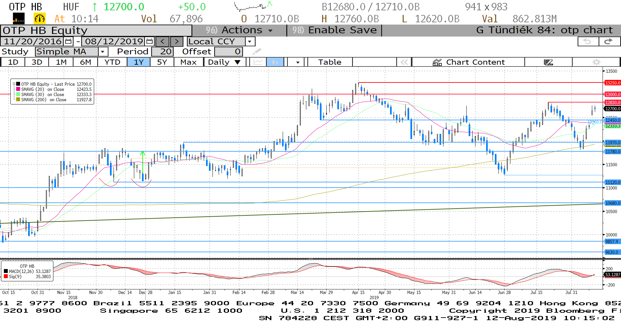Image resolution: width=621 pixels, height=336 pixels.
Task: Select the Max range tab
Action: coord(189,62)
